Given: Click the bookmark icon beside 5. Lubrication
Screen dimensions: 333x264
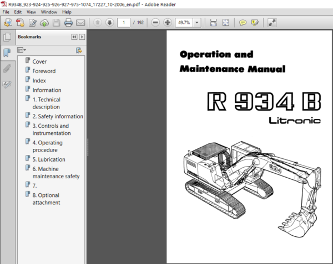Looking at the screenshot, I should tap(28, 158).
